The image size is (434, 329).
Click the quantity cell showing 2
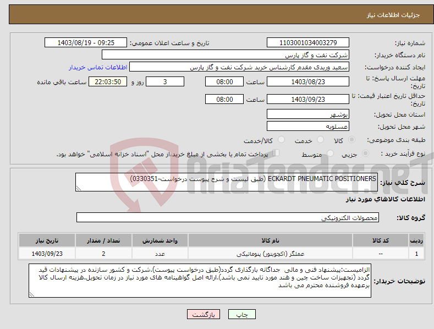click(103, 254)
